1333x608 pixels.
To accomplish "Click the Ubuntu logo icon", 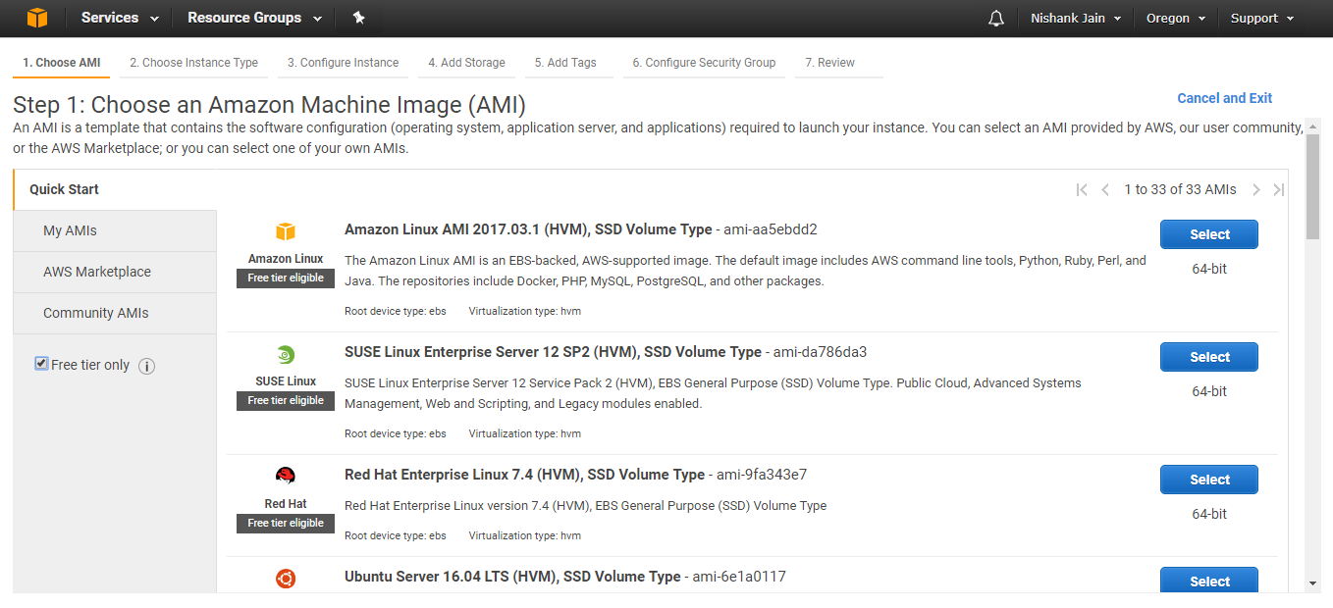I will point(286,579).
